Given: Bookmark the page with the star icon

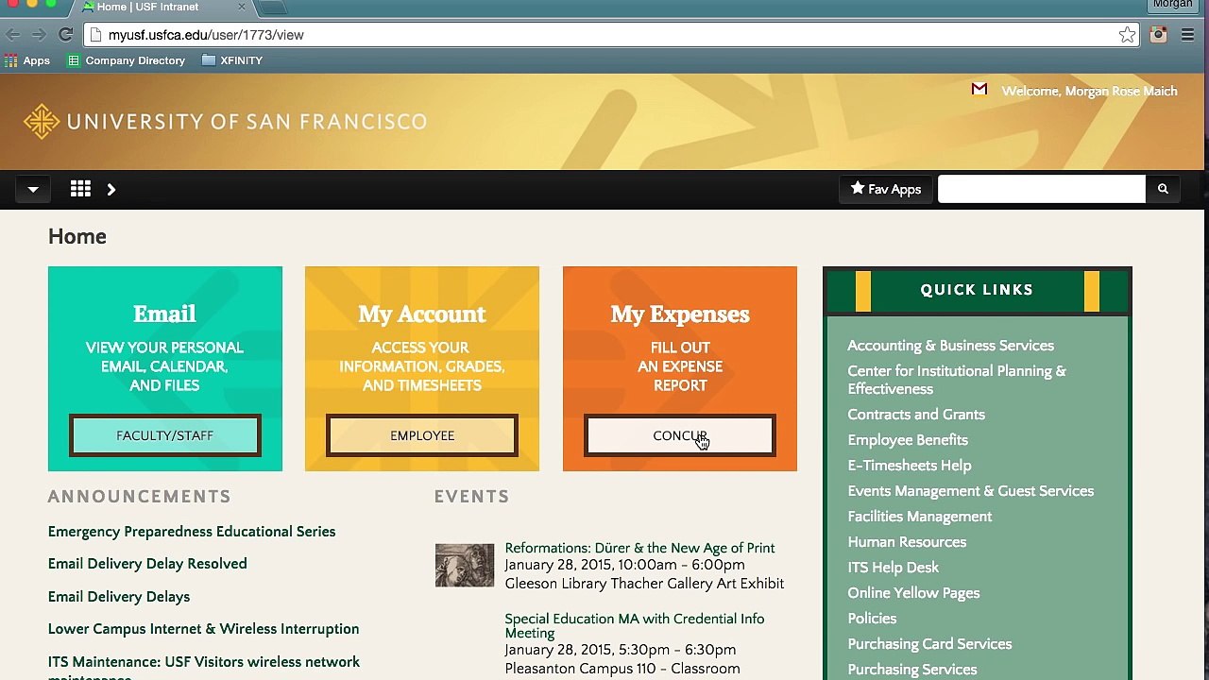Looking at the screenshot, I should tap(1127, 35).
